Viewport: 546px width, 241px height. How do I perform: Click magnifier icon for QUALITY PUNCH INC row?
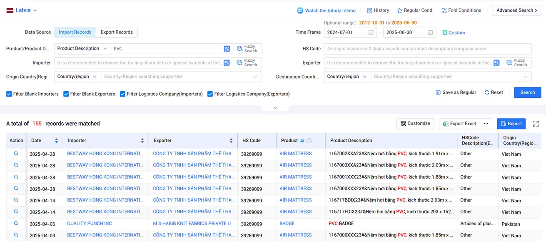[16, 224]
